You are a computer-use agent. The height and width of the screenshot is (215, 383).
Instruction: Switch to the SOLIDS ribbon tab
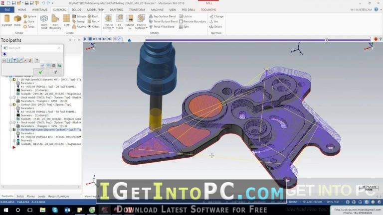(76, 10)
